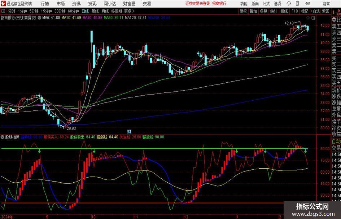Click the red 招商银行 title link
This screenshot has height=219, width=341.
tap(219, 4)
